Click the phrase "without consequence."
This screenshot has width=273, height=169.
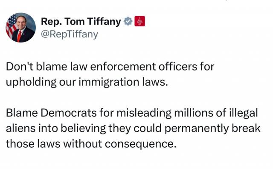point(120,144)
